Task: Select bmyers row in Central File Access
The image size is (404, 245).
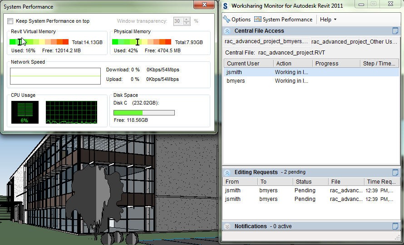Action: (x=311, y=81)
